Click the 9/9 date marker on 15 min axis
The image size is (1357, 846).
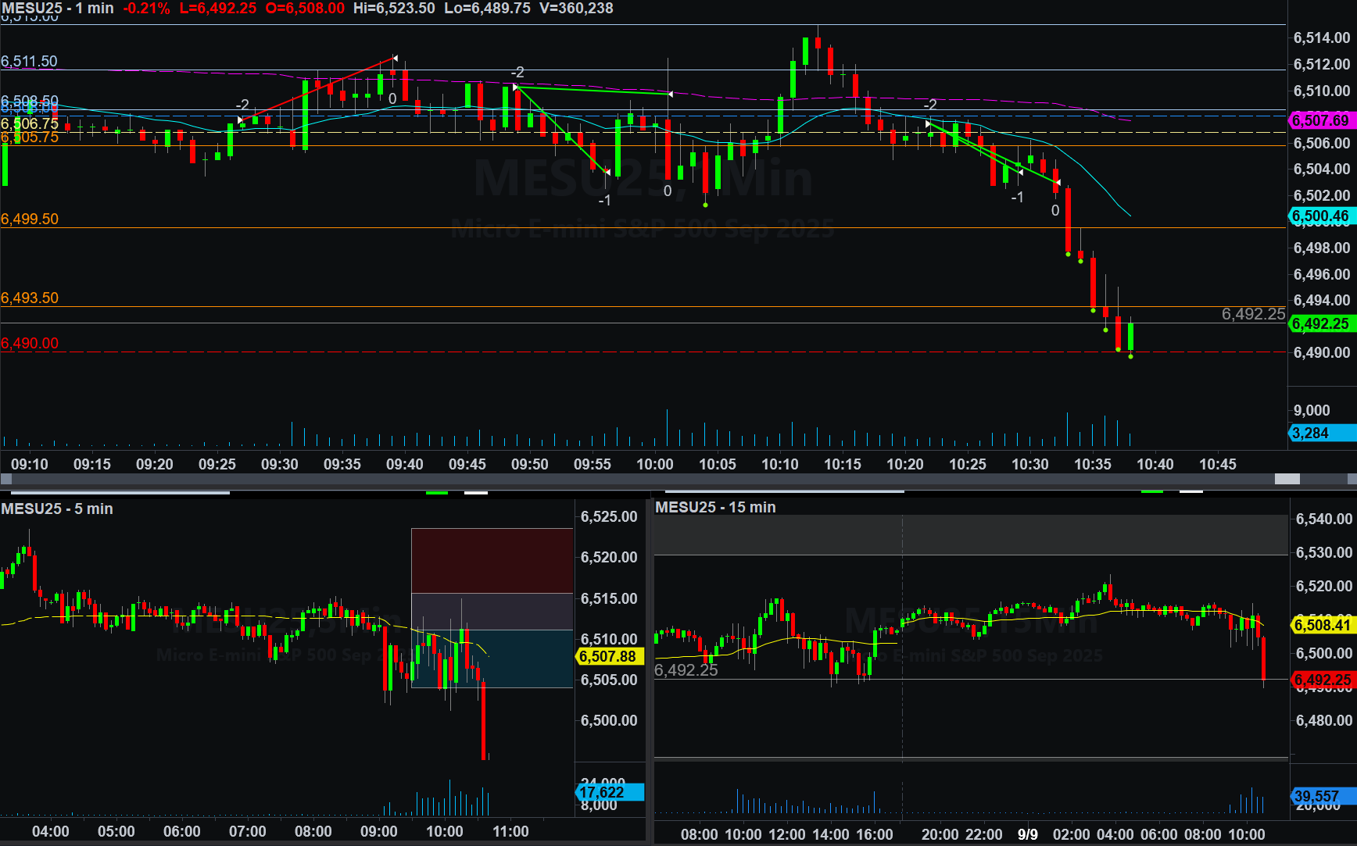pos(1028,834)
